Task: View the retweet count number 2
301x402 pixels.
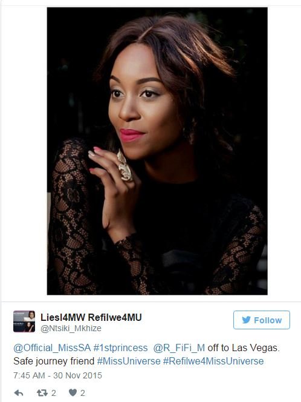Action: (53, 393)
